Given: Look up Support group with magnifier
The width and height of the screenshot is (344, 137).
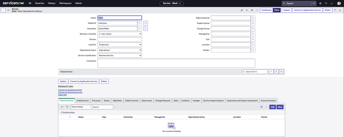Looking at the screenshot, I should tap(253, 23).
